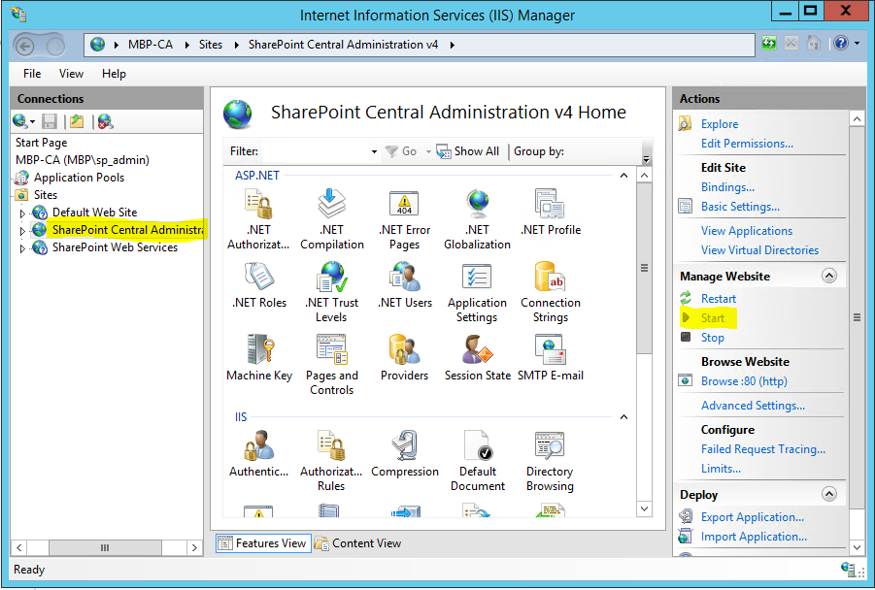The width and height of the screenshot is (875, 590).
Task: Browse :80 (http) website
Action: click(744, 381)
